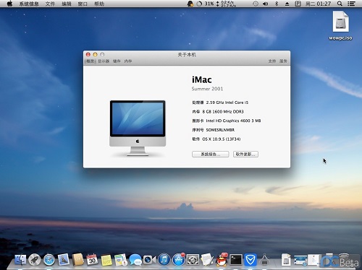This screenshot has height=270, width=362.
Task: Open QQ penguin icon in Dock
Action: (222, 260)
